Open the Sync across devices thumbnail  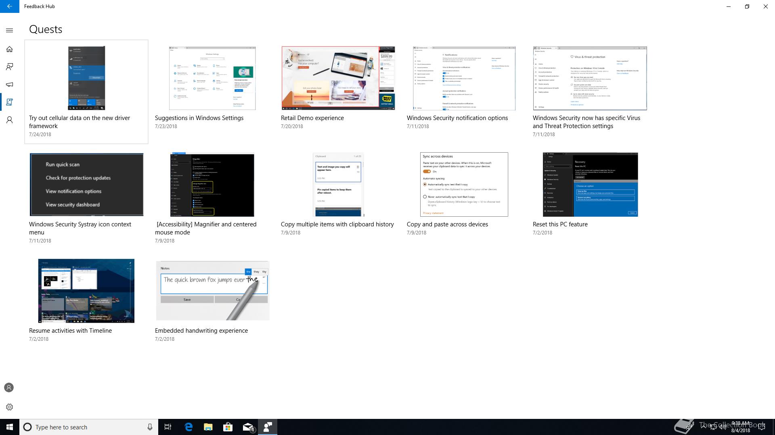pyautogui.click(x=464, y=184)
